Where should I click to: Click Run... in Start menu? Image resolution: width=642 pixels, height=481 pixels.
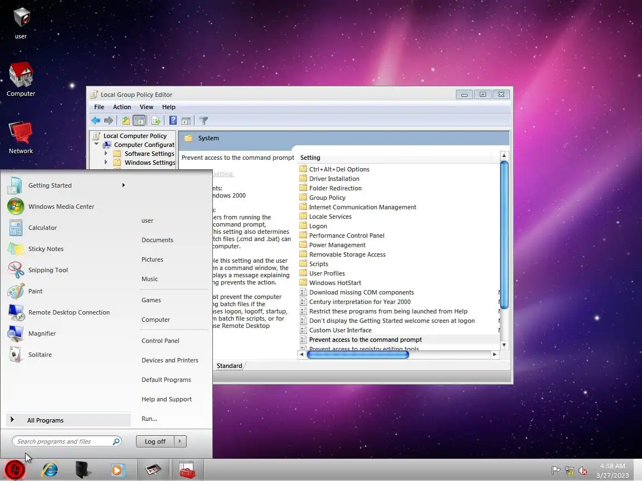(x=149, y=419)
